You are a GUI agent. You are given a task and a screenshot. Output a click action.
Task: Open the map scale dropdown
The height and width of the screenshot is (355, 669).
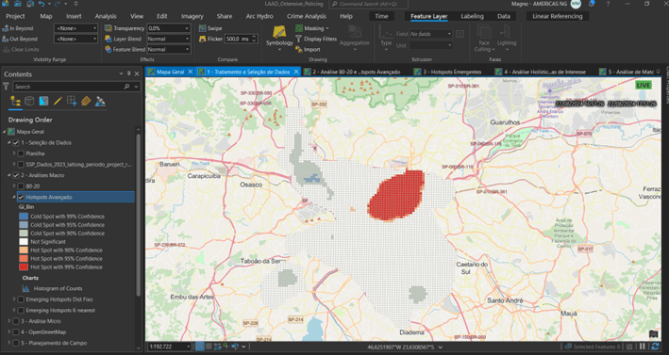[x=188, y=347]
